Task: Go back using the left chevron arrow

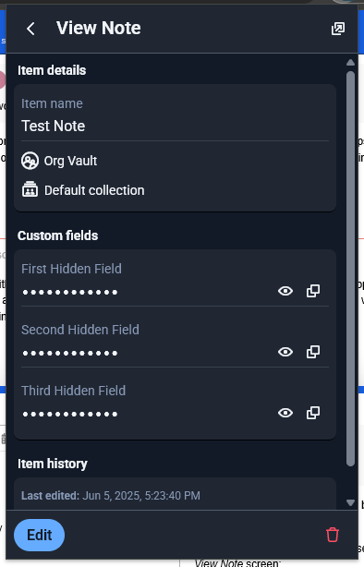Action: (30, 29)
